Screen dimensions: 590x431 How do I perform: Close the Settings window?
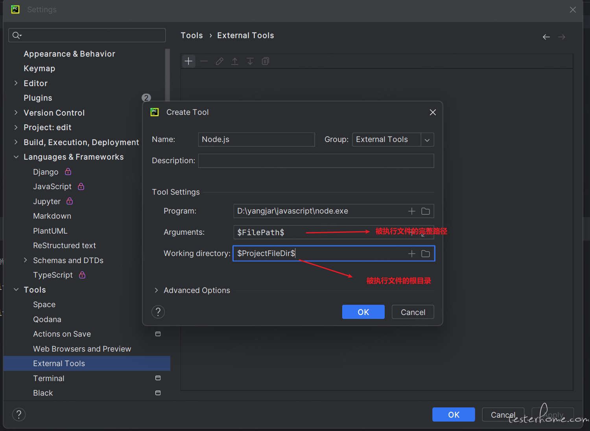coord(573,9)
